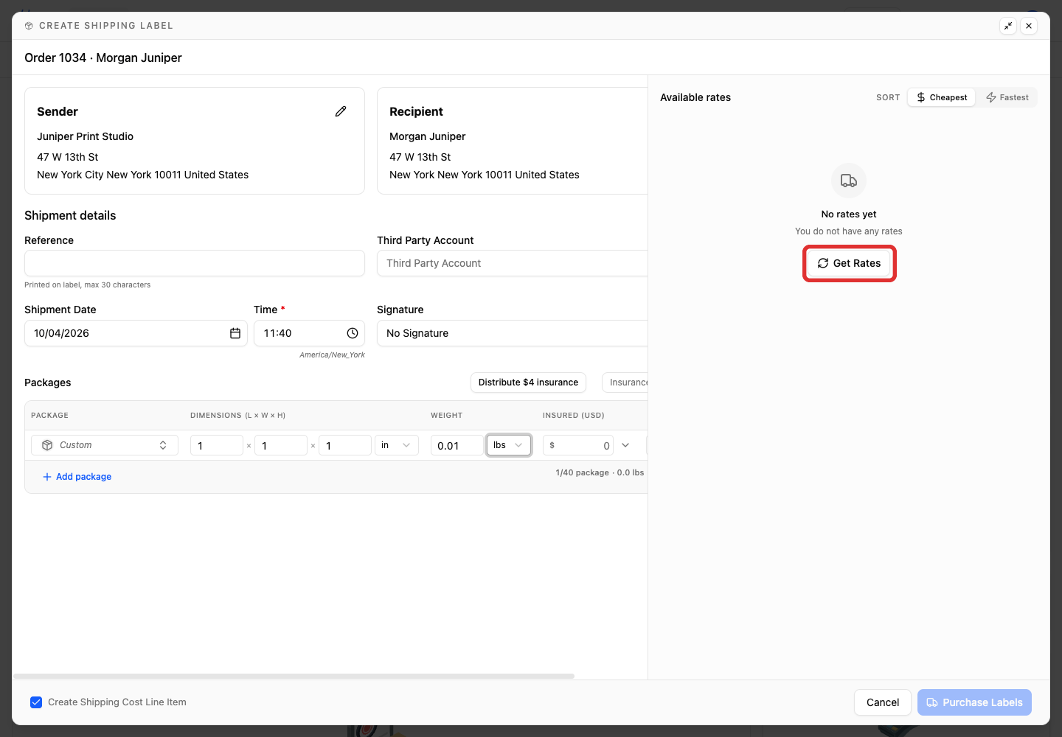Open the time picker clock icon

pyautogui.click(x=353, y=333)
